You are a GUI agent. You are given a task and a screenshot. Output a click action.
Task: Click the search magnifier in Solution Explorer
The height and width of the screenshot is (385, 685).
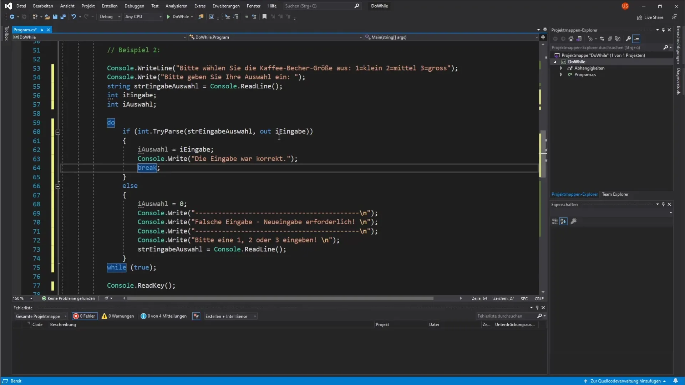[665, 47]
